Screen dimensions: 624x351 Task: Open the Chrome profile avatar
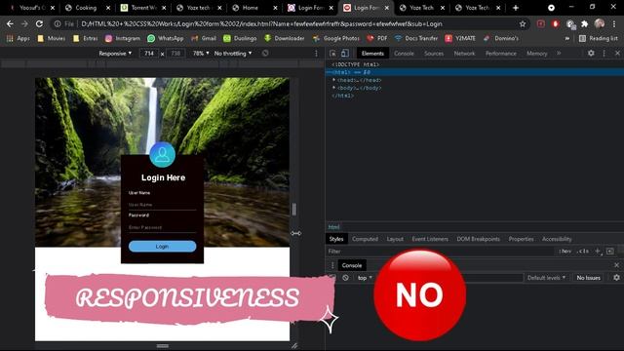(600, 23)
